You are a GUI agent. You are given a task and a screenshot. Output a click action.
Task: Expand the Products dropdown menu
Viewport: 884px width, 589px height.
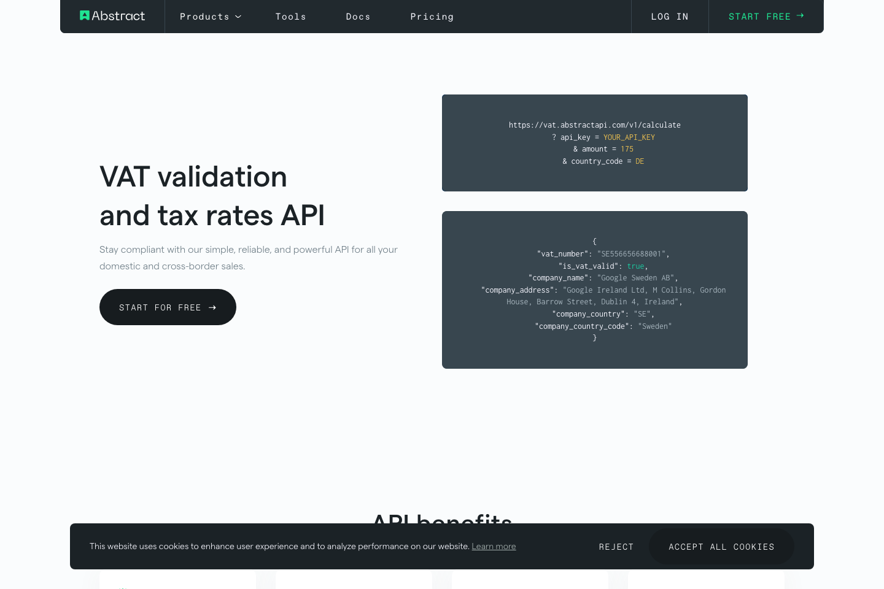point(211,17)
